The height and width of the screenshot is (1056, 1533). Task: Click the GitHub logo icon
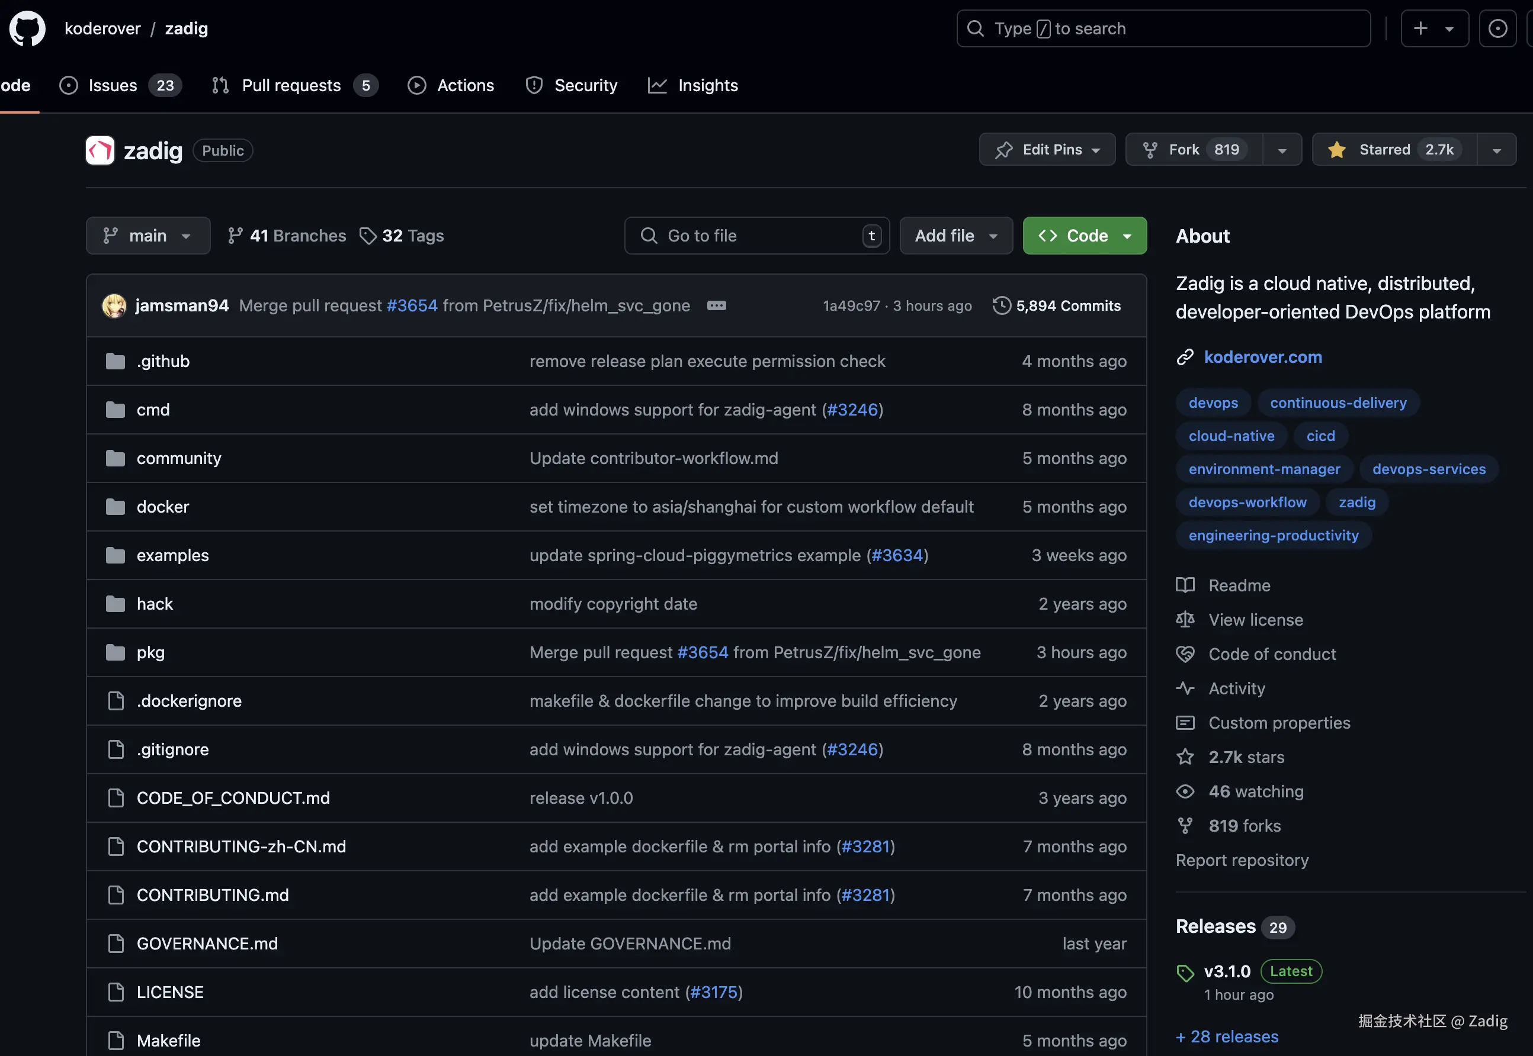pyautogui.click(x=27, y=28)
